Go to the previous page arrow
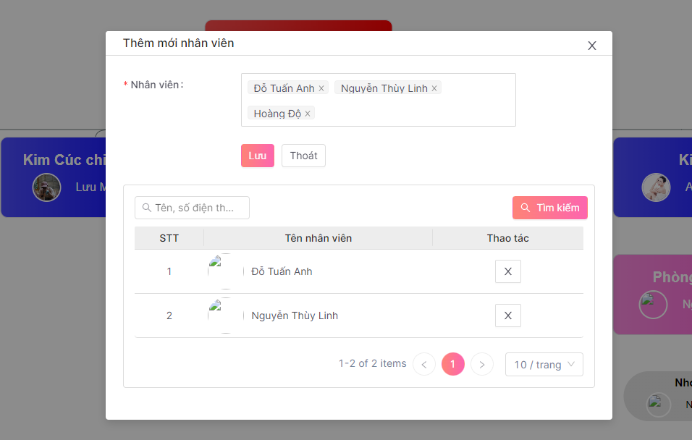This screenshot has height=440, width=692. (x=424, y=364)
